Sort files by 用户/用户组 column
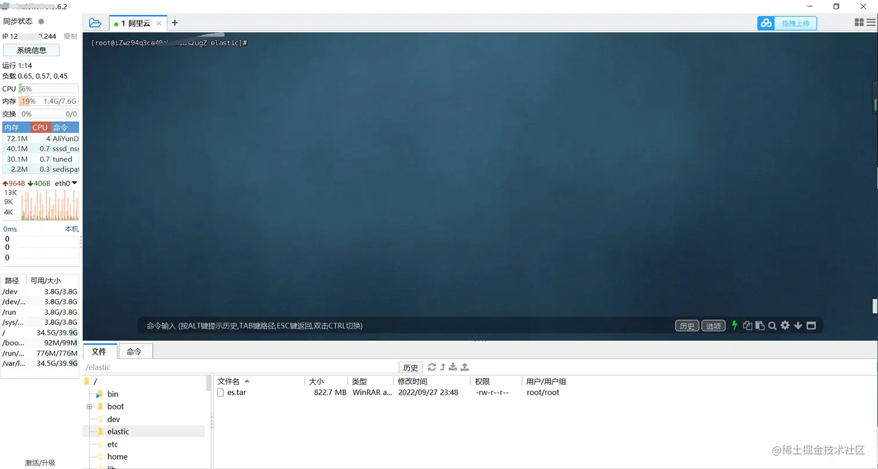 [x=546, y=381]
